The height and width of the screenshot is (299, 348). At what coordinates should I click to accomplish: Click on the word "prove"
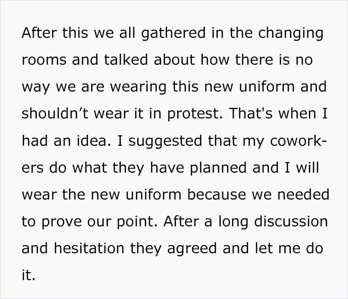tap(62, 222)
